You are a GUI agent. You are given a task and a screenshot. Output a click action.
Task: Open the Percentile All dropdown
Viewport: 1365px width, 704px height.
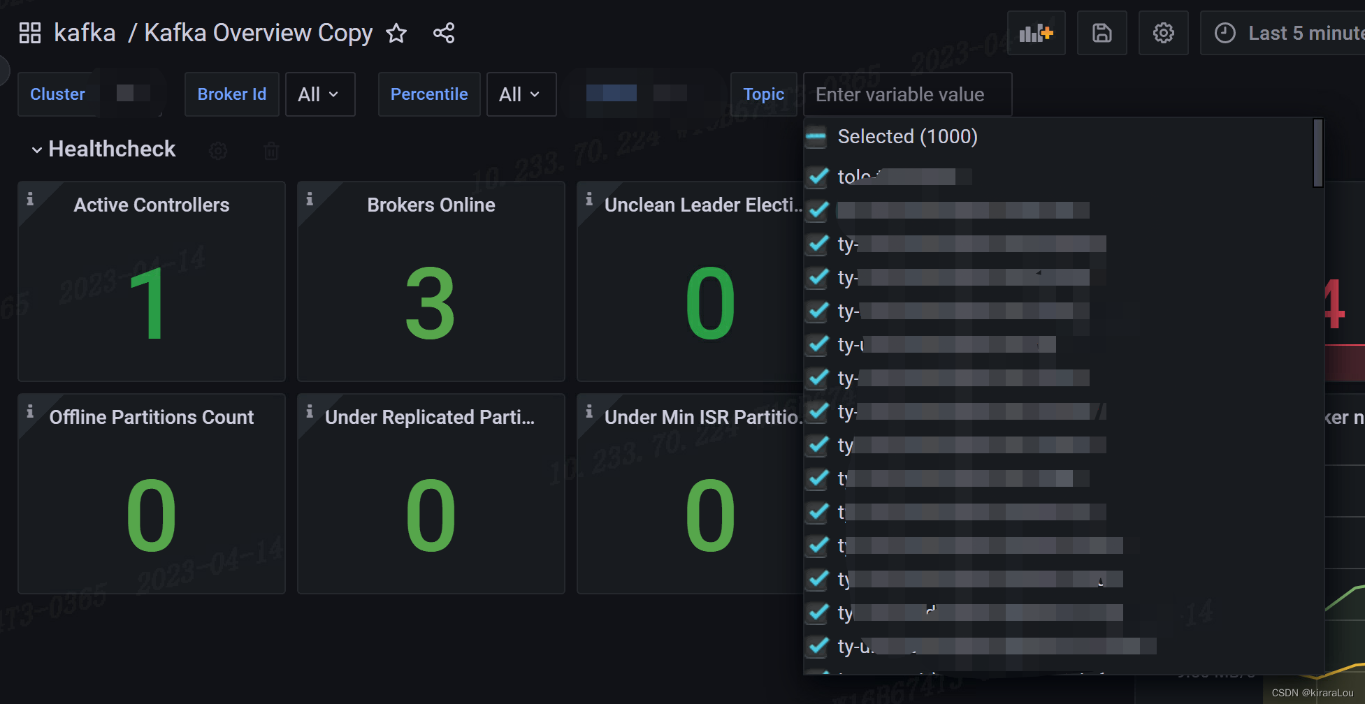click(x=521, y=94)
